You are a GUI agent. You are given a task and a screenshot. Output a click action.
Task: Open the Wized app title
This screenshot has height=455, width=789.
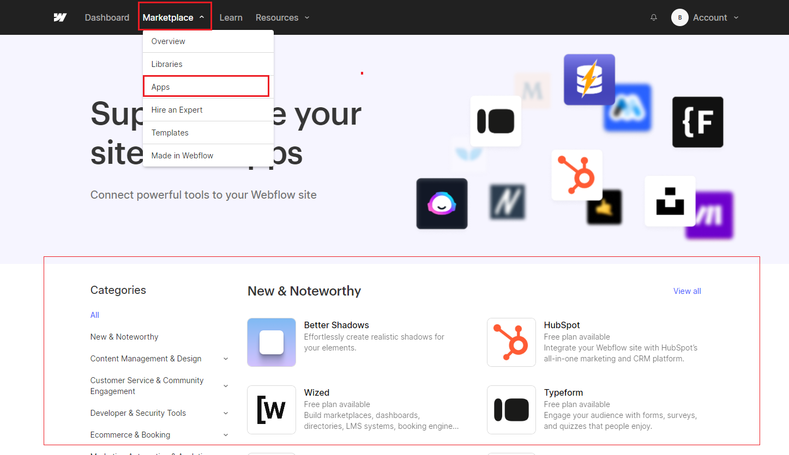317,392
